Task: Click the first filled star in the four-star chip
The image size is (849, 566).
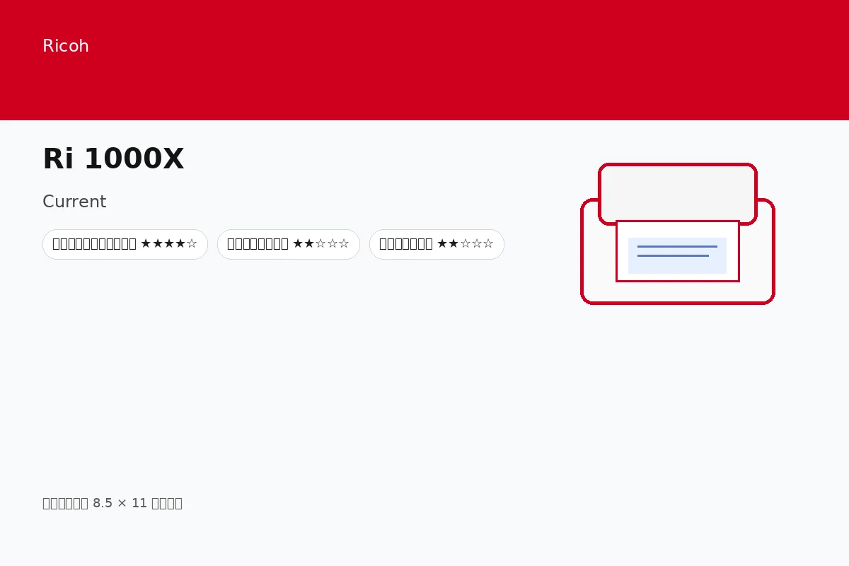Action: click(x=146, y=244)
